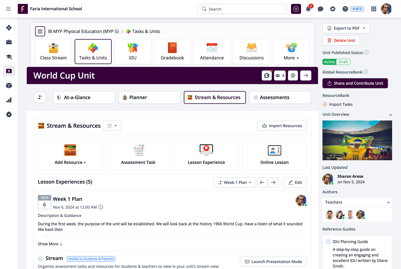Click the bar chart icon in sidebar
This screenshot has height=269, width=401.
tap(9, 100)
